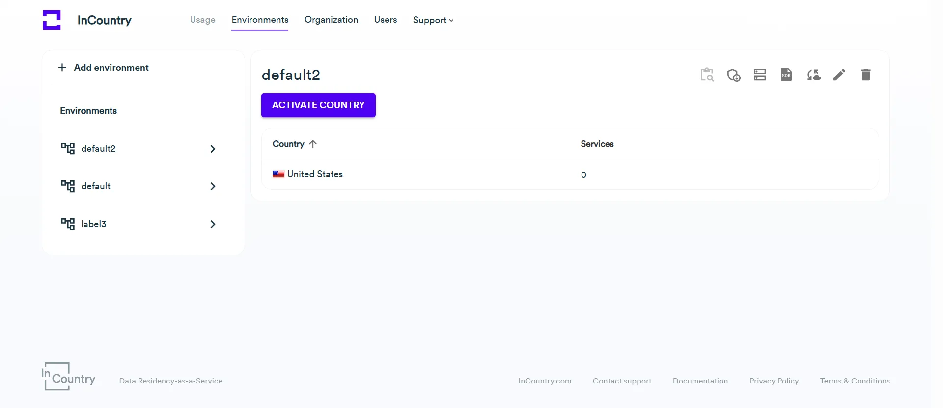
Task: Click the cloud sync migration icon
Action: (x=813, y=75)
